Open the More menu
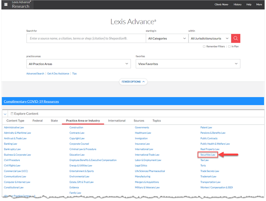 259,4
